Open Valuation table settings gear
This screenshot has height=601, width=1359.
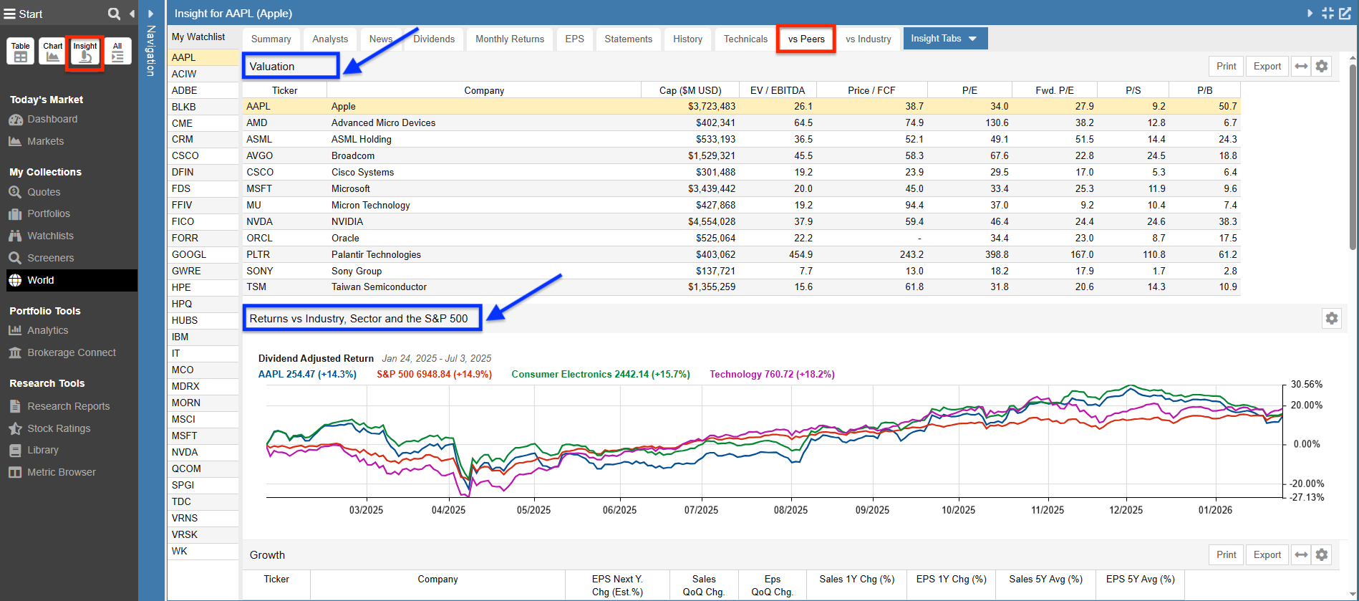click(x=1322, y=66)
